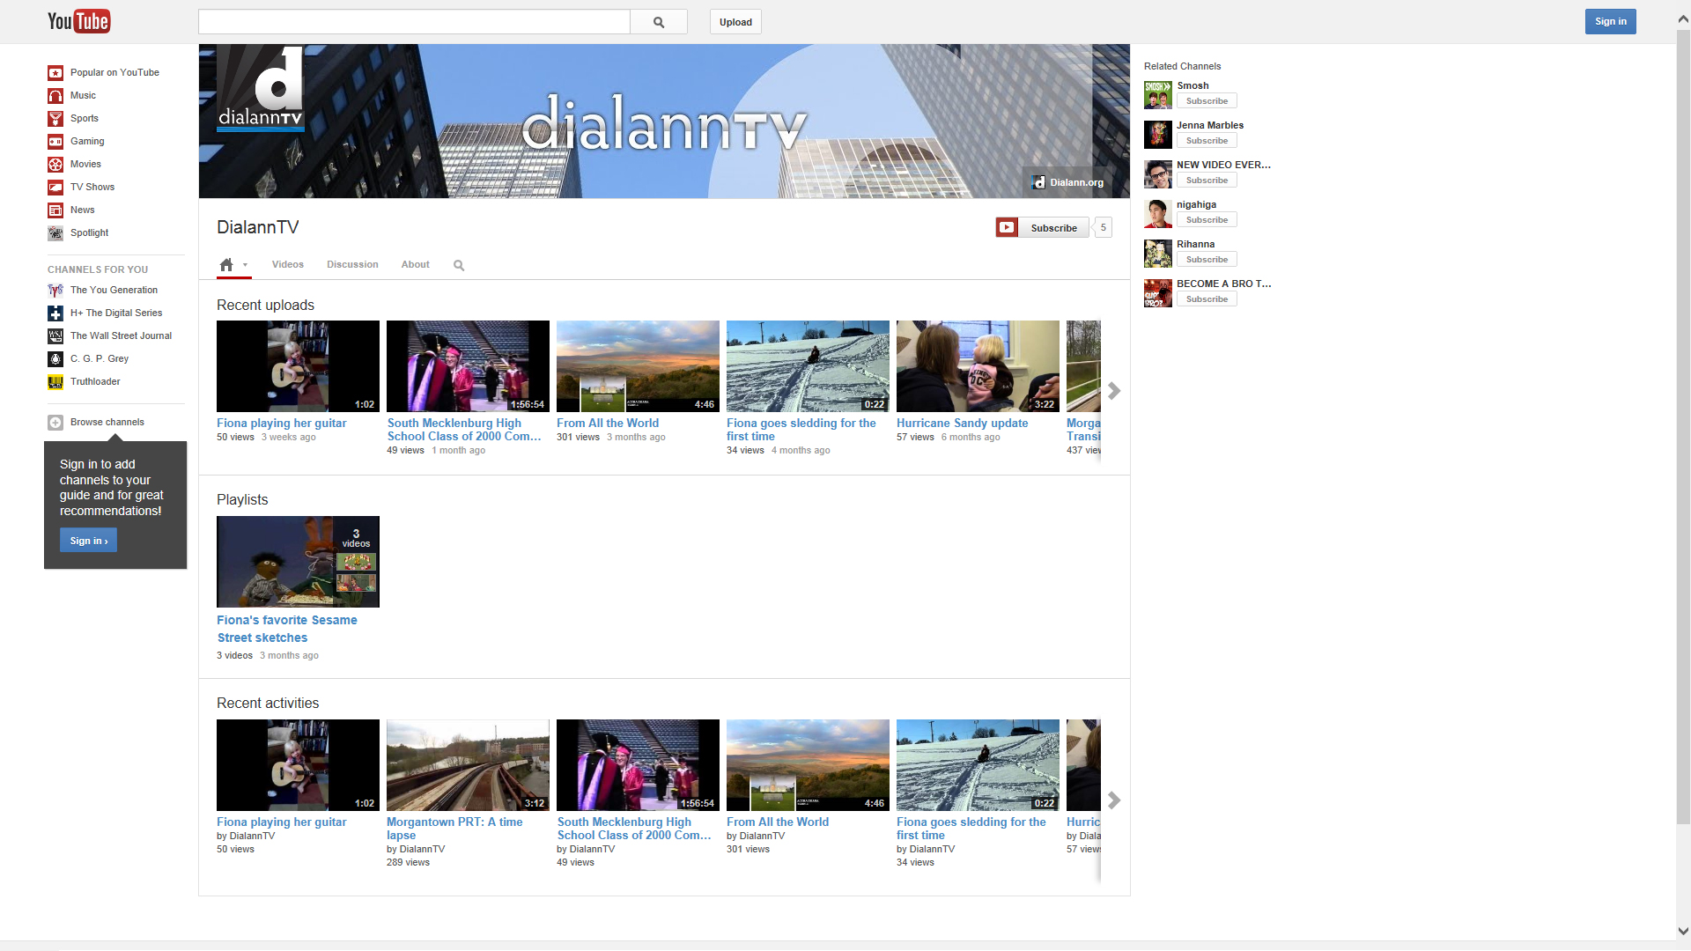
Task: Click the YouTube logo
Action: [78, 21]
